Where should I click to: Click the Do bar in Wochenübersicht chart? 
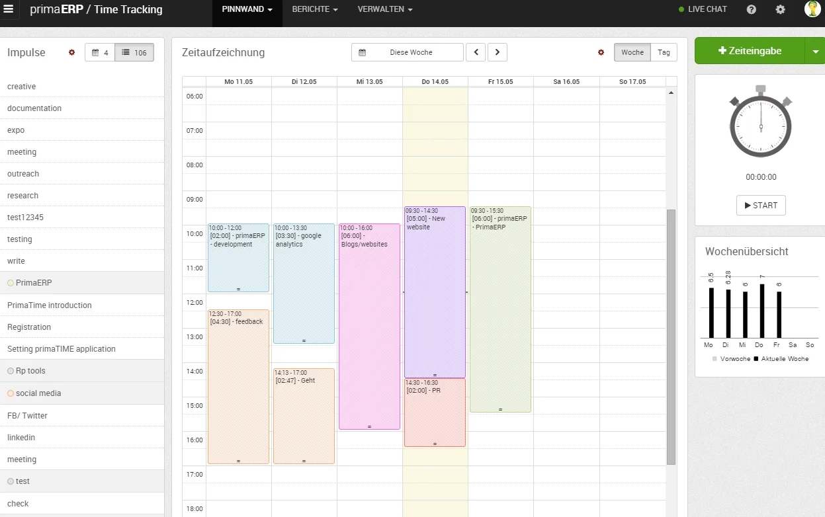click(x=762, y=311)
